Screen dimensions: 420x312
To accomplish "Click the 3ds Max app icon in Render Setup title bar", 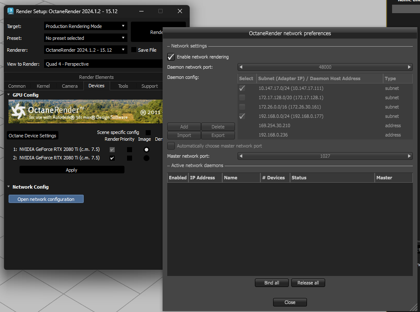I will [11, 11].
